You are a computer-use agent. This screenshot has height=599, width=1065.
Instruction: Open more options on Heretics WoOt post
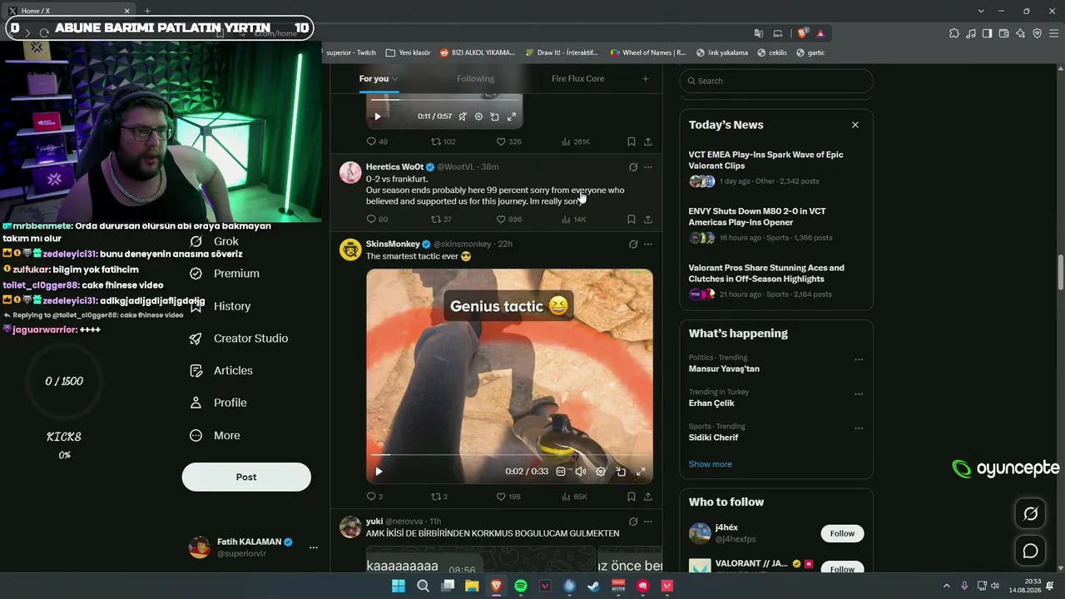pos(648,167)
